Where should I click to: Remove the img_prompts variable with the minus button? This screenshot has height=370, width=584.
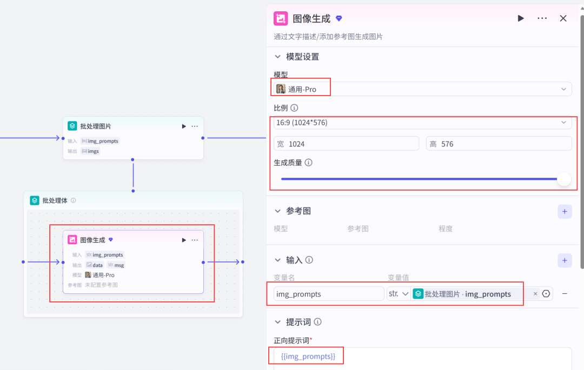point(565,293)
